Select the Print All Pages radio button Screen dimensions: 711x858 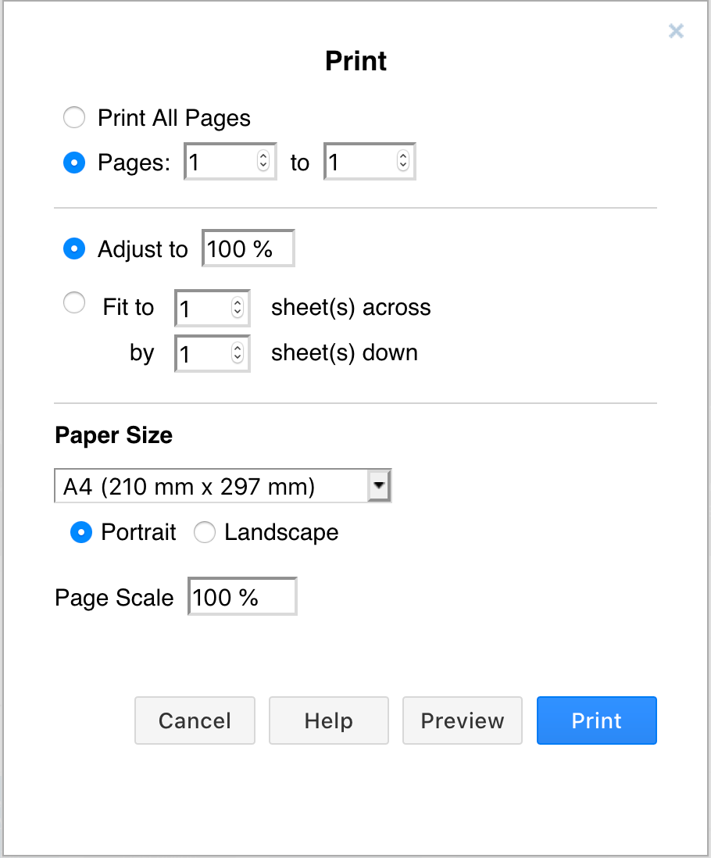click(x=74, y=117)
